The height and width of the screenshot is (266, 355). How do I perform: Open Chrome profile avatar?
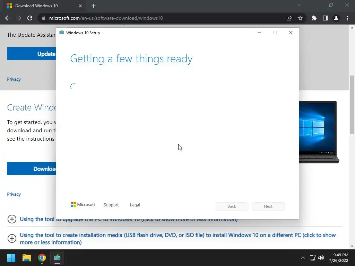(336, 18)
